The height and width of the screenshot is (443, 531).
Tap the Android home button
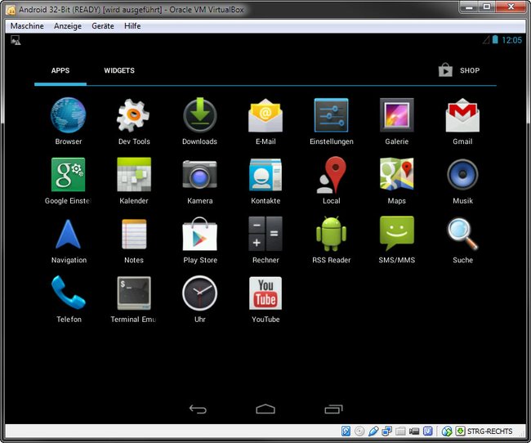pos(265,409)
